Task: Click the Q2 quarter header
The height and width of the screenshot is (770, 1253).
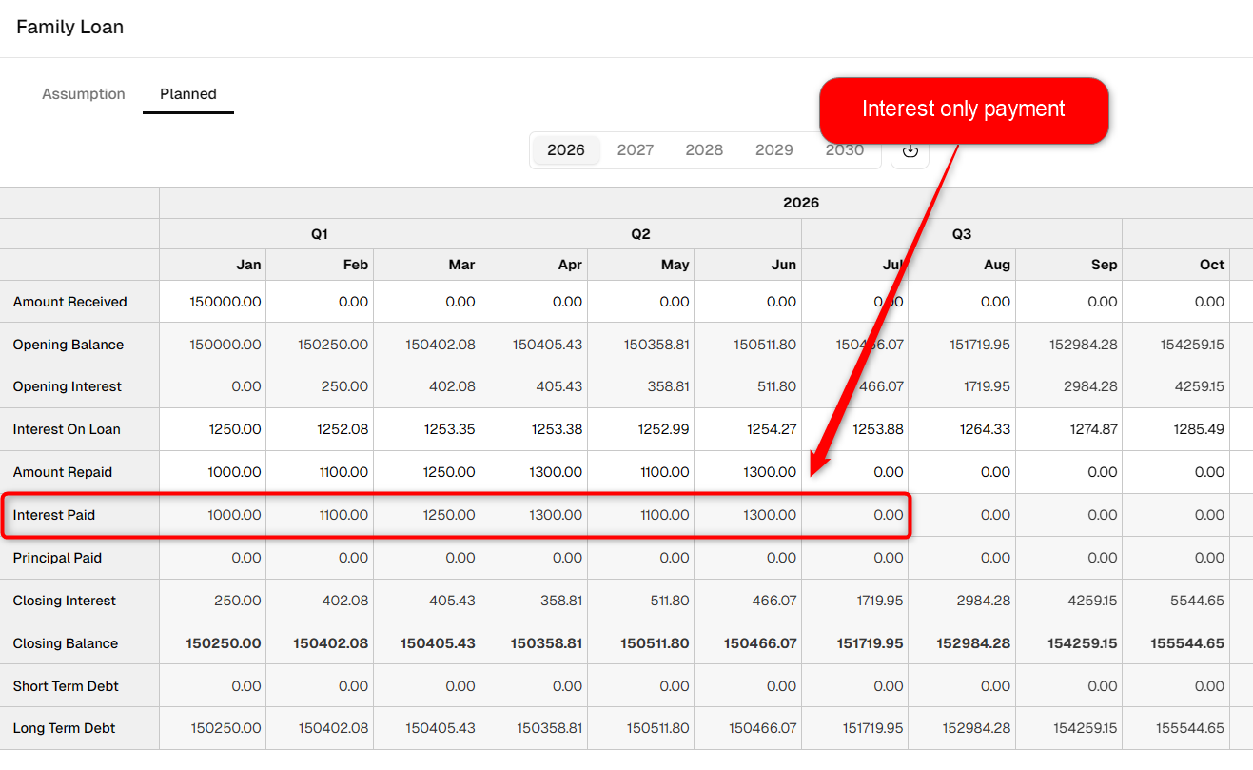Action: coord(640,234)
